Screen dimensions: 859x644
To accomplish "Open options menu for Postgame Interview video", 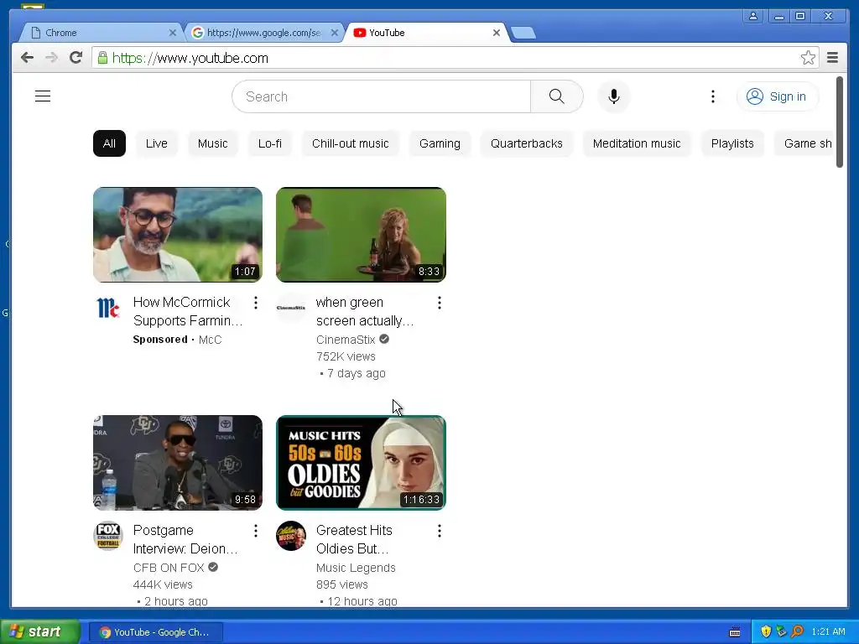I will point(256,531).
